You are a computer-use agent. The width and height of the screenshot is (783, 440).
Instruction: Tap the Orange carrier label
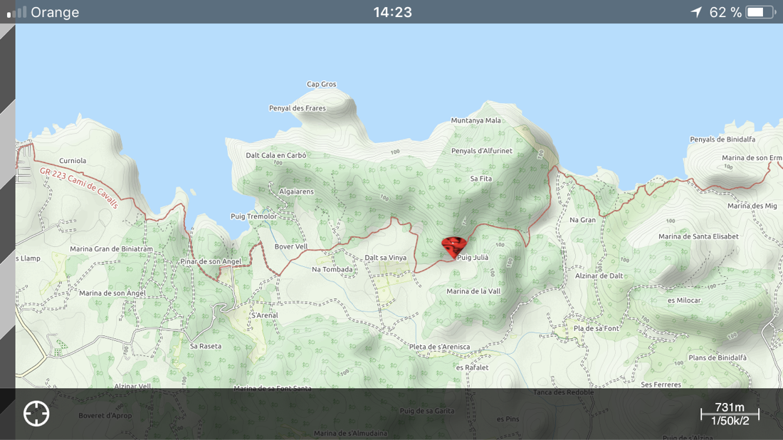pos(55,12)
